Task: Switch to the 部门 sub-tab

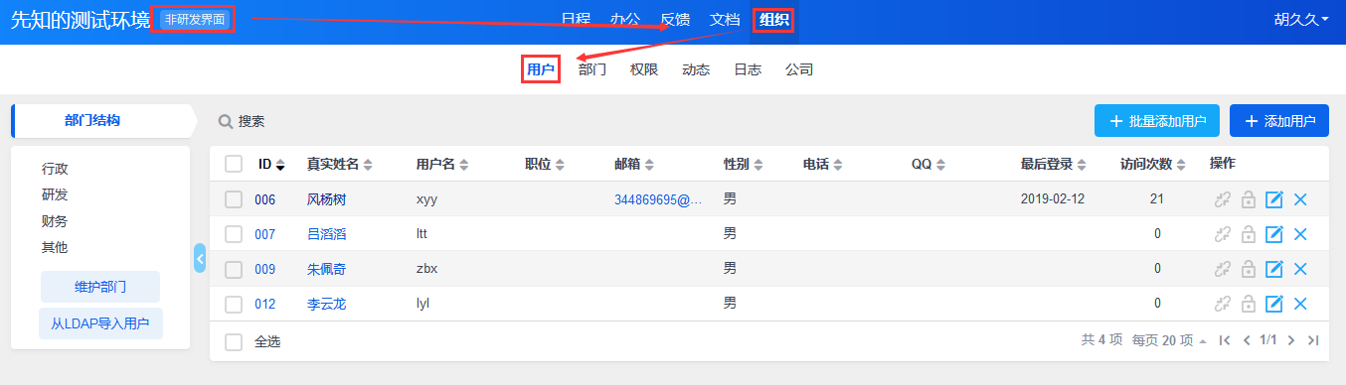Action: click(x=592, y=69)
